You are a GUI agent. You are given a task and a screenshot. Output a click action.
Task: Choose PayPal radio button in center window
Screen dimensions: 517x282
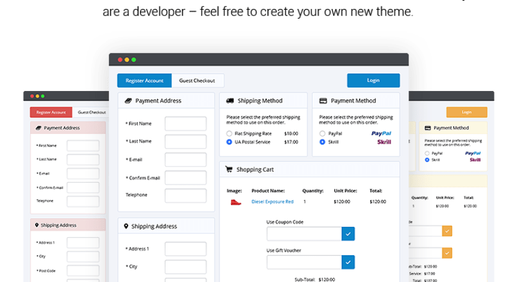point(322,133)
